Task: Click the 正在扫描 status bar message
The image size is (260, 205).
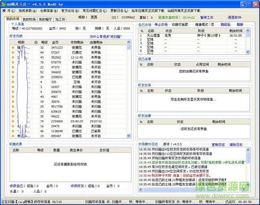Action: [x=31, y=202]
